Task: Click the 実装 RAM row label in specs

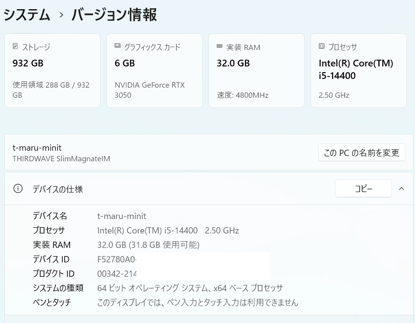Action: coord(52,245)
